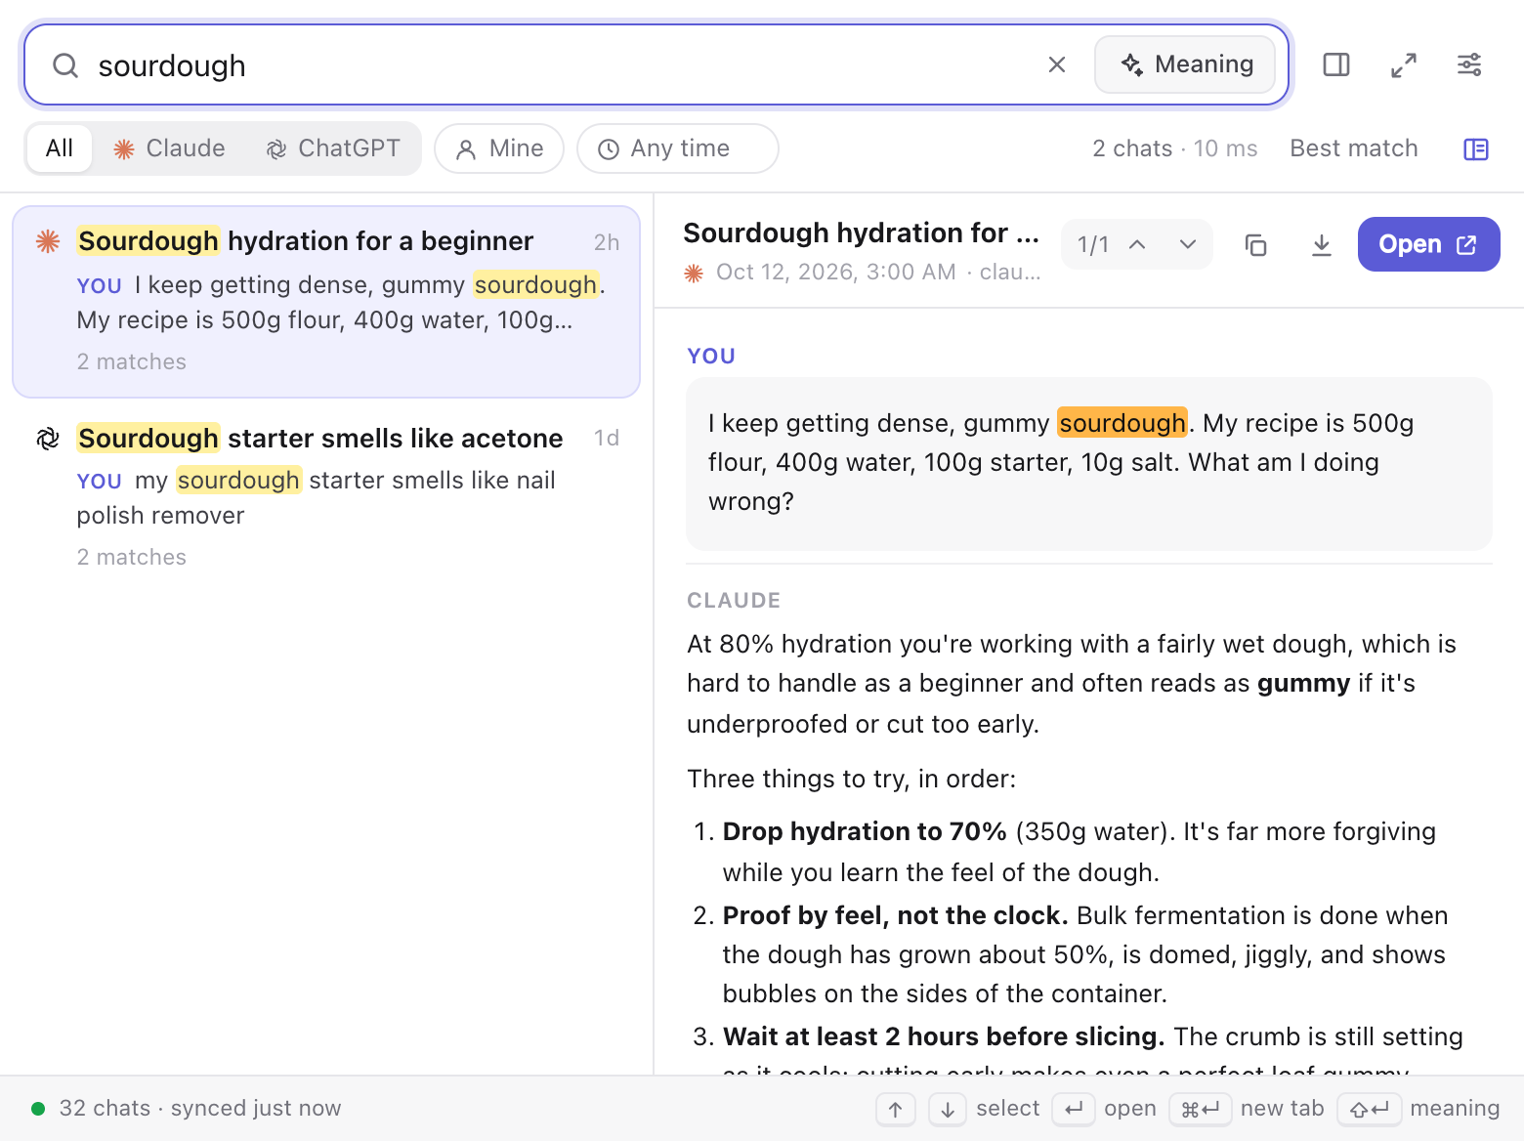Open the chat with the Open button
The width and height of the screenshot is (1524, 1141).
tap(1429, 244)
